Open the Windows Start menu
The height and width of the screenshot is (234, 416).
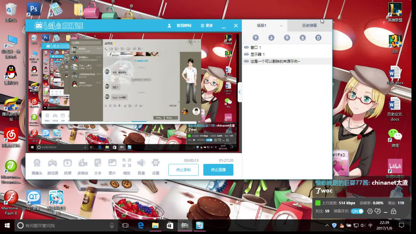click(x=7, y=225)
